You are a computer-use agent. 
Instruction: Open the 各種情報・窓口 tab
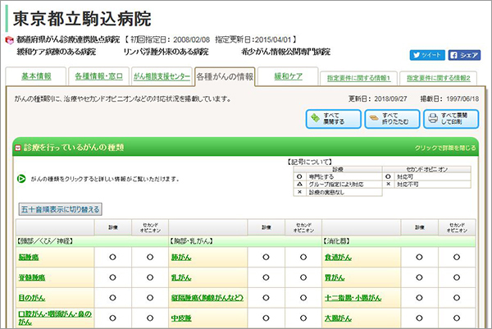pyautogui.click(x=99, y=76)
